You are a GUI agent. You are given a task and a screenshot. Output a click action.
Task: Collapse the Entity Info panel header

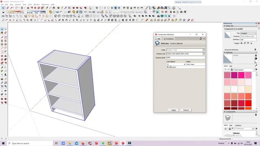(x=240, y=26)
